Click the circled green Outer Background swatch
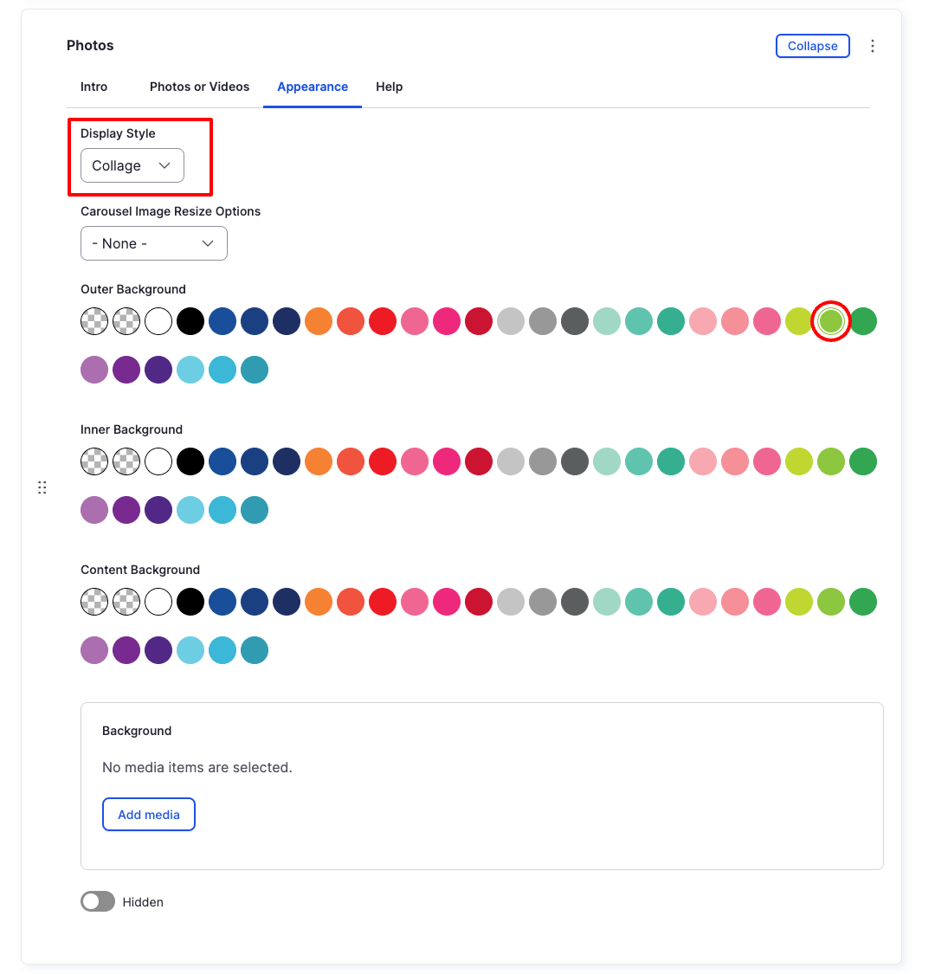Viewport: 935px width, 974px height. coord(830,321)
